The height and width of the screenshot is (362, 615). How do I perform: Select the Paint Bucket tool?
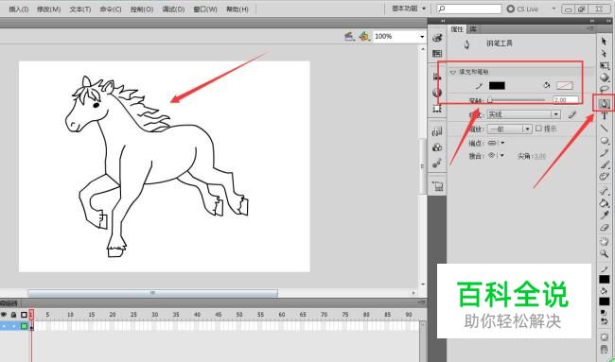pos(605,203)
